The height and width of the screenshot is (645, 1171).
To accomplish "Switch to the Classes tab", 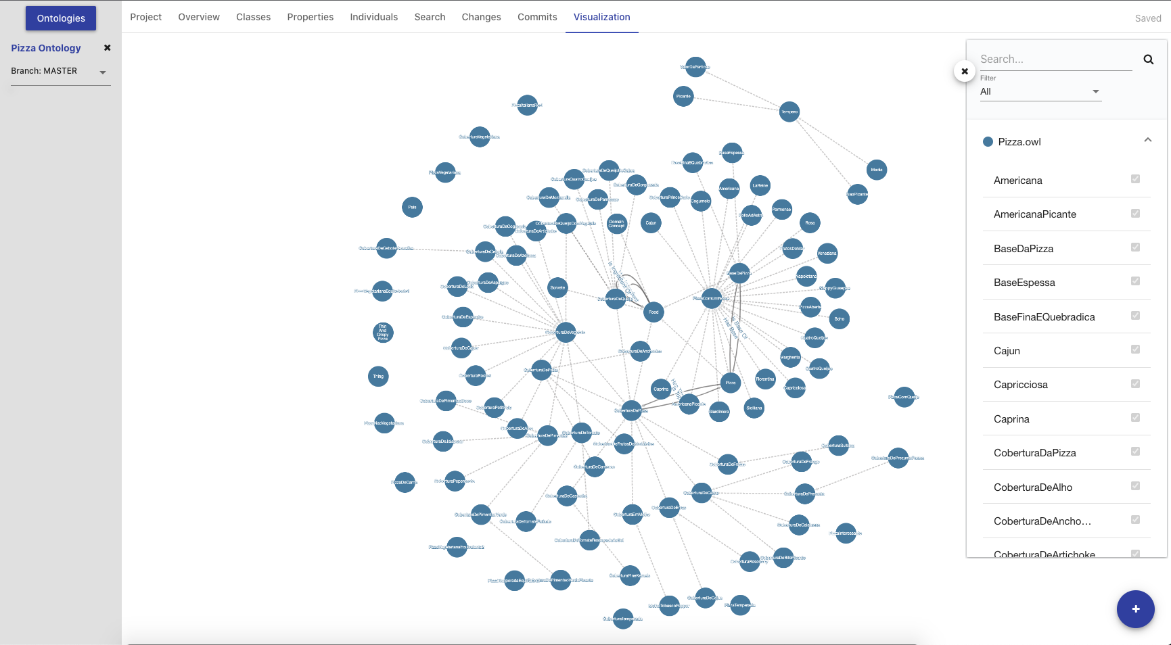I will [253, 17].
